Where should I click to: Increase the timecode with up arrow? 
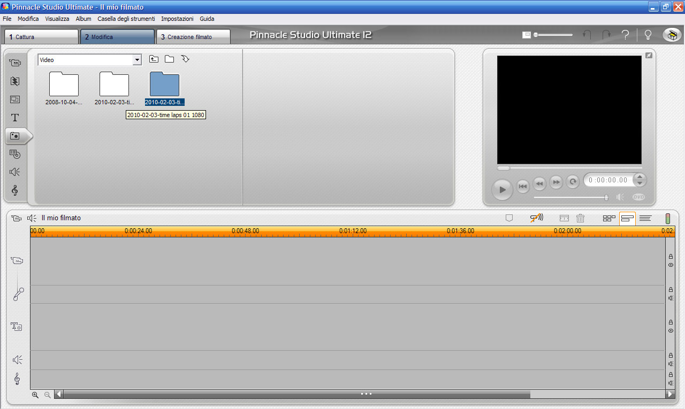click(640, 177)
